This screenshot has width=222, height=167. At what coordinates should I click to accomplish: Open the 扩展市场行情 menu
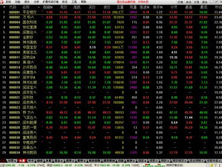click(x=51, y=2)
